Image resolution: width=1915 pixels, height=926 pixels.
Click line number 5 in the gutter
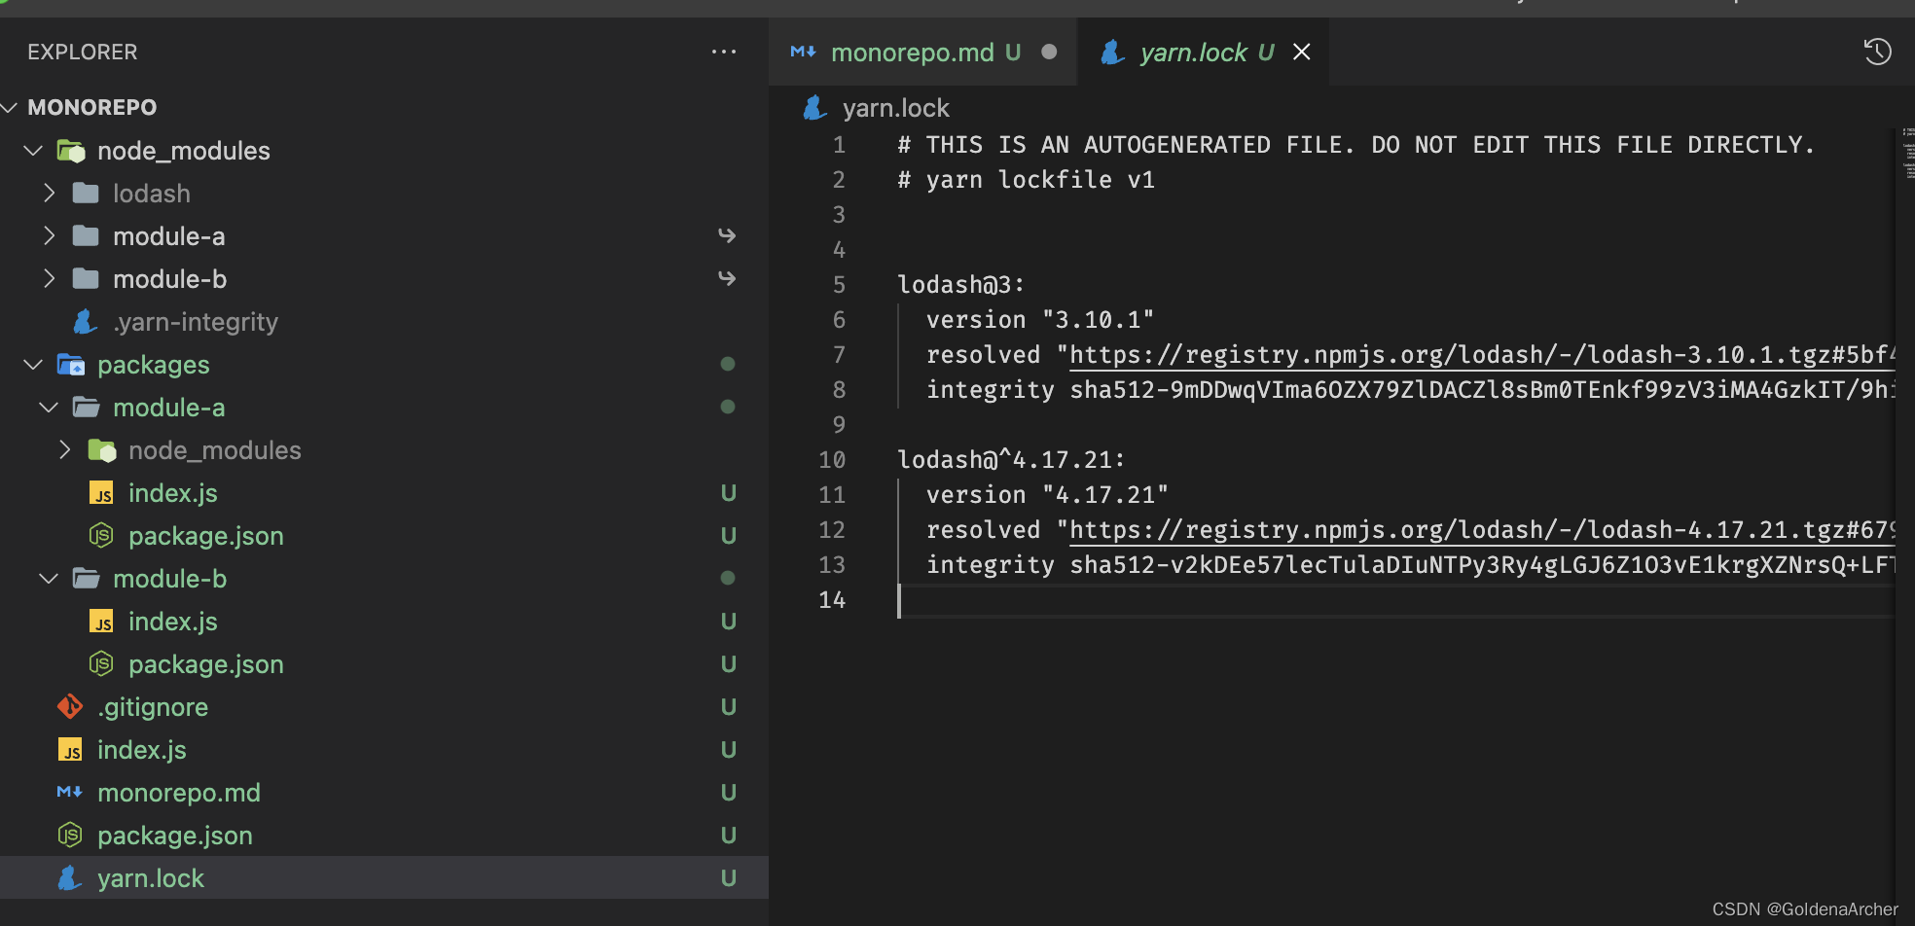839,285
